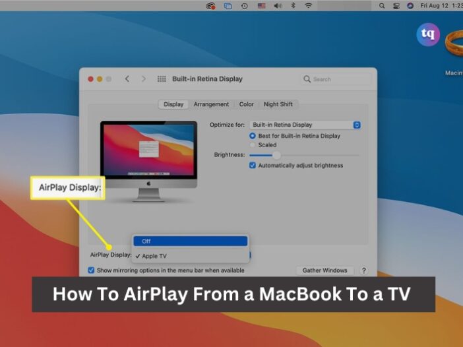This screenshot has height=347, width=463.
Task: Open Control Center in the menu bar
Action: 396,6
